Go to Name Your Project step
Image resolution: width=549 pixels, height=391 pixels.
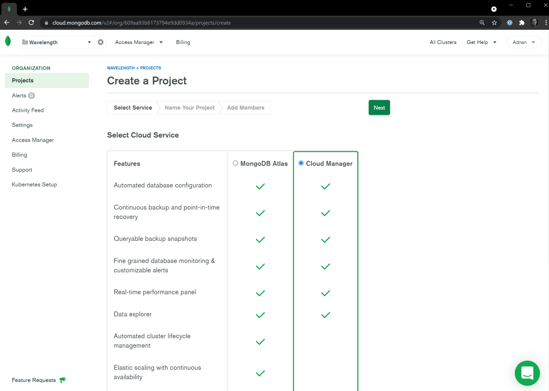pos(190,108)
